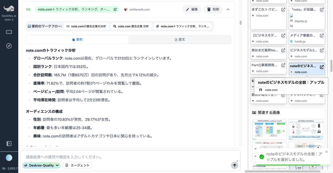
Task: Click the question input text field
Action: coord(130,157)
